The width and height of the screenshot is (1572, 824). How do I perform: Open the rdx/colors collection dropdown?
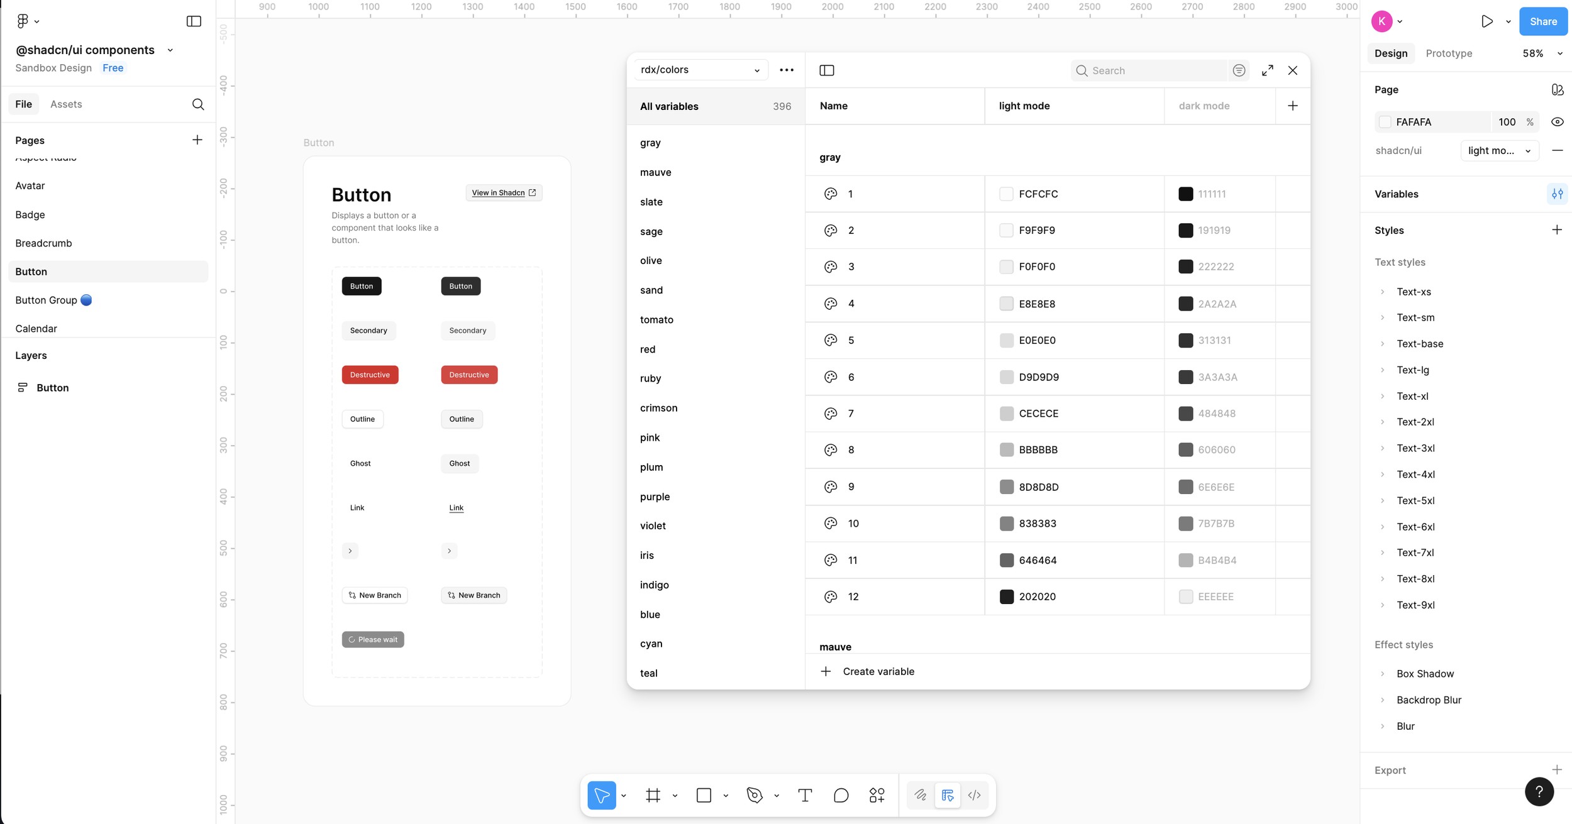[700, 70]
